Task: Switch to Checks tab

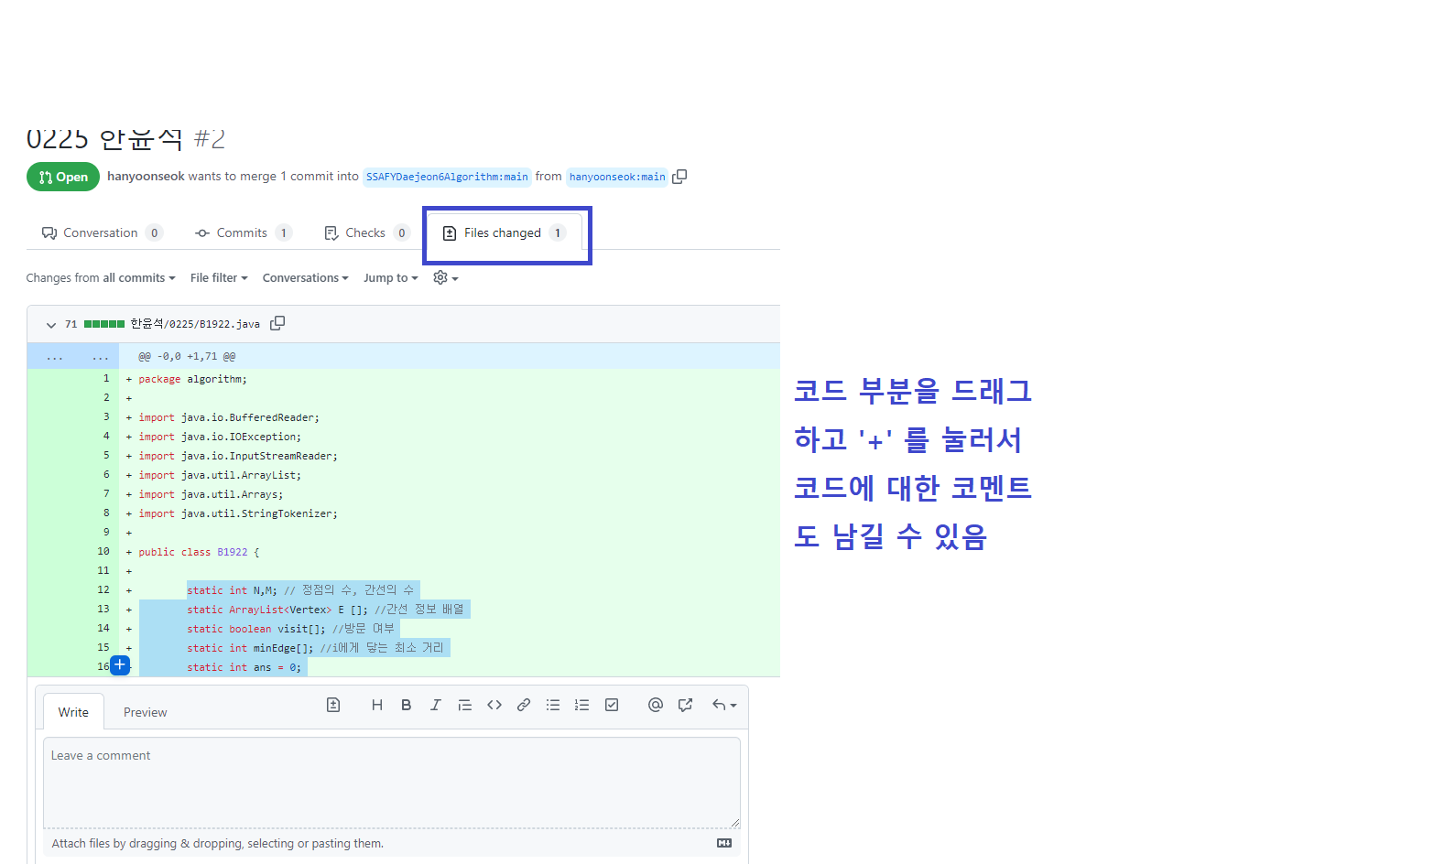Action: click(366, 232)
